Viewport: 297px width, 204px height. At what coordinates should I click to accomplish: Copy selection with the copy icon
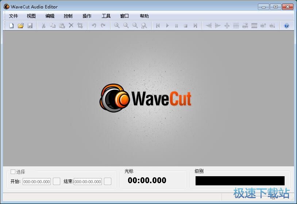(53, 26)
